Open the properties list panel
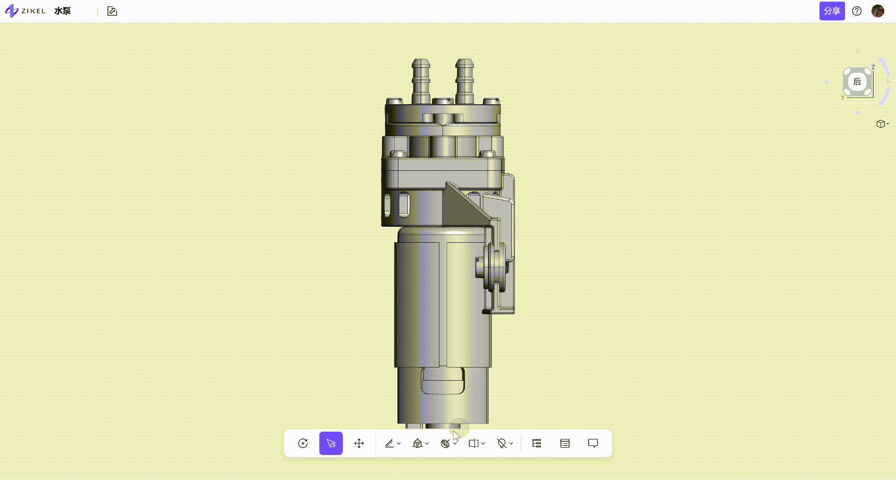This screenshot has height=480, width=896. pyautogui.click(x=565, y=443)
